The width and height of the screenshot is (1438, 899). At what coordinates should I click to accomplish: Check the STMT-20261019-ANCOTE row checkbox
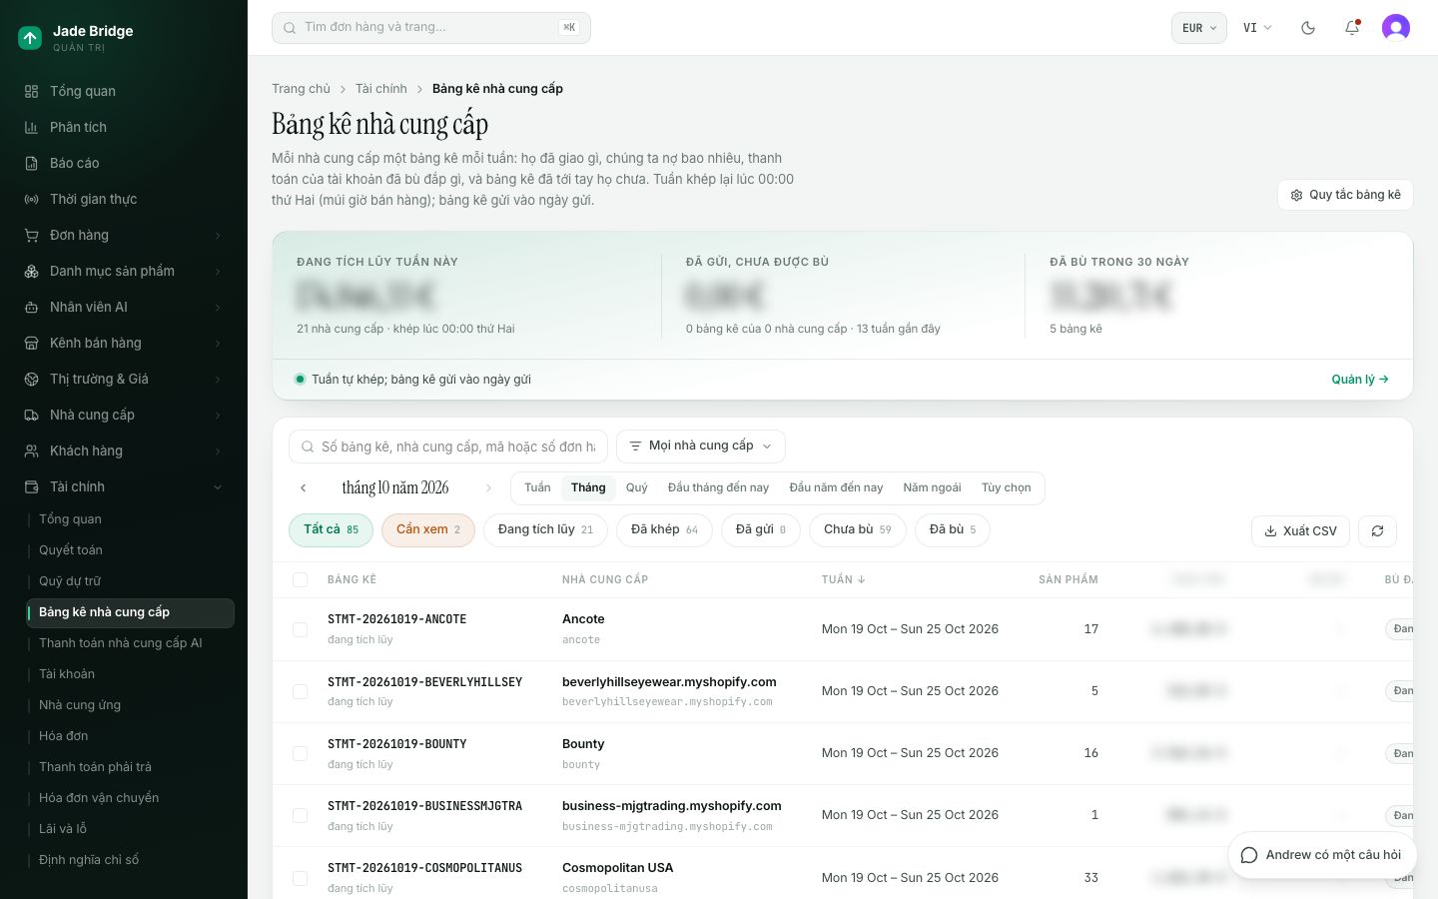(x=300, y=629)
